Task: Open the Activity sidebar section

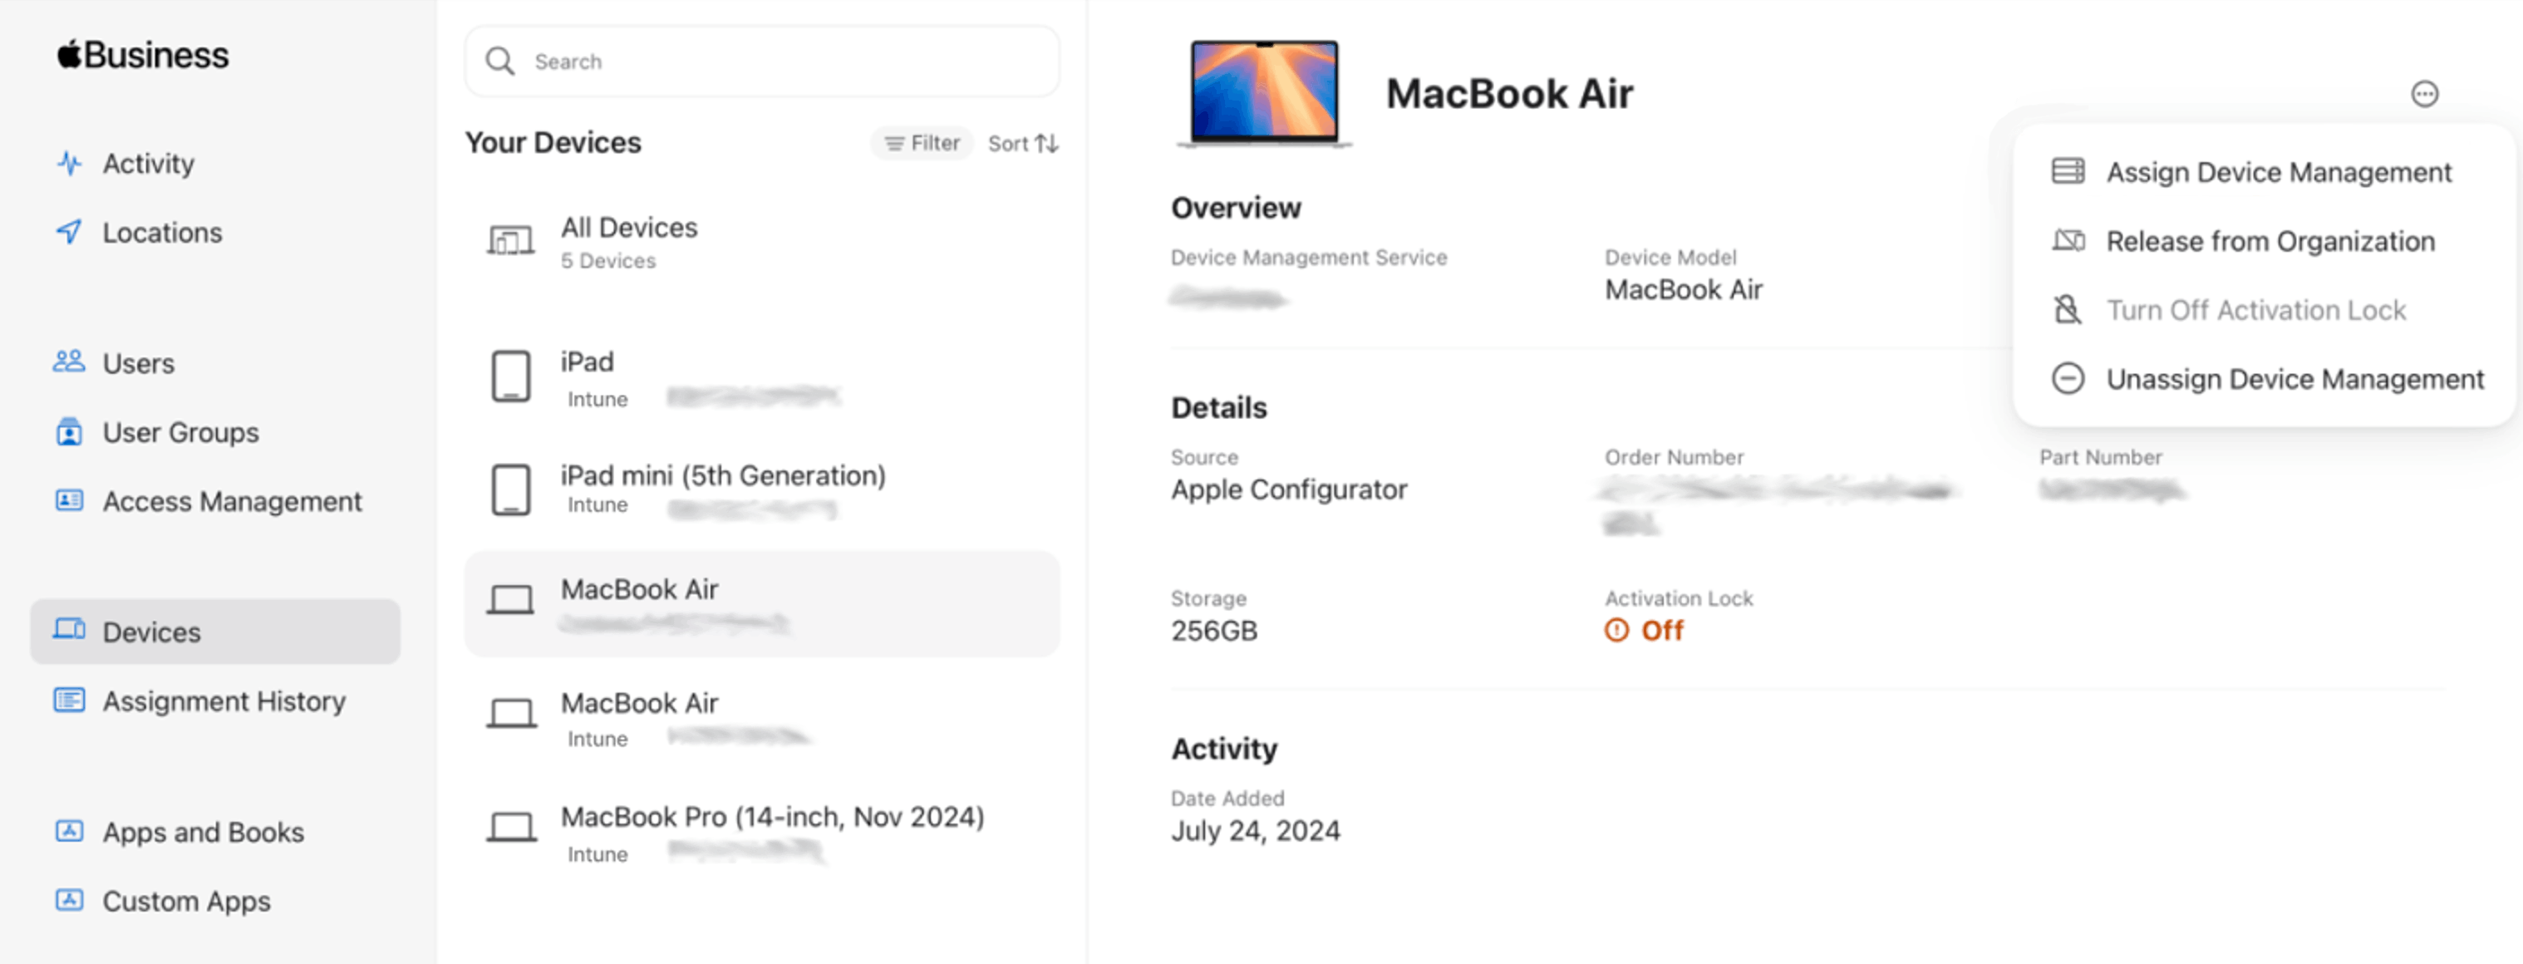Action: point(148,164)
